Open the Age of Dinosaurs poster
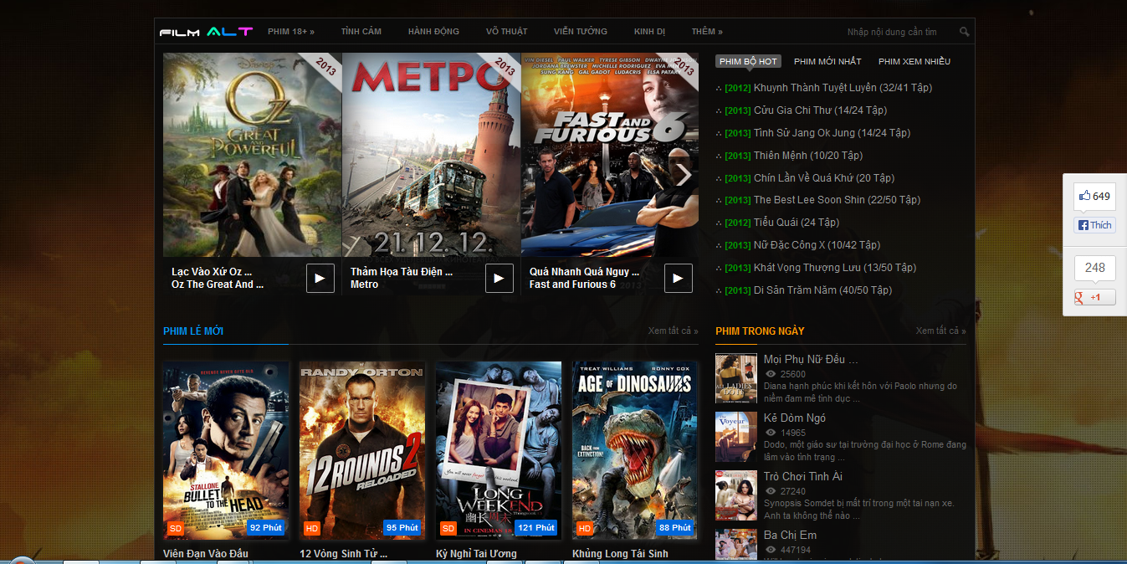Viewport: 1127px width, 564px height. (636, 450)
